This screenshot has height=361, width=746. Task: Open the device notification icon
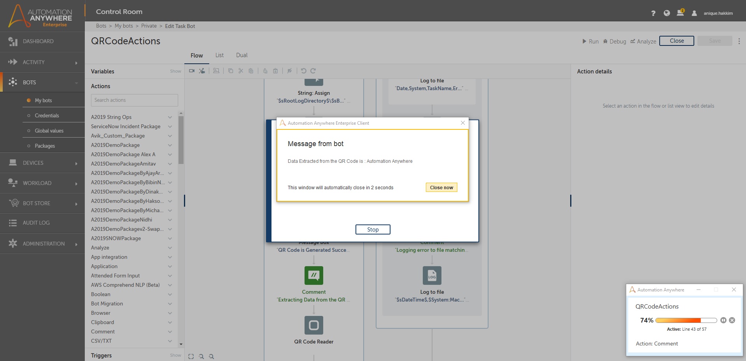(680, 12)
